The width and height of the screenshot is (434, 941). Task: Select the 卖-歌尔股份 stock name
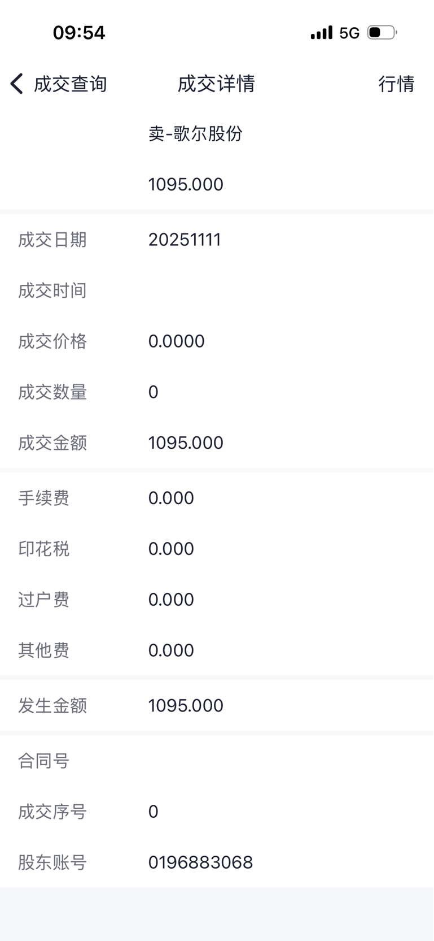point(195,133)
